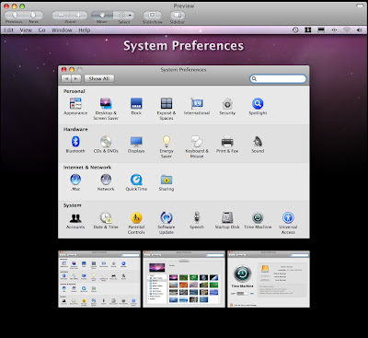Open the Help menu
The width and height of the screenshot is (368, 338).
85,30
